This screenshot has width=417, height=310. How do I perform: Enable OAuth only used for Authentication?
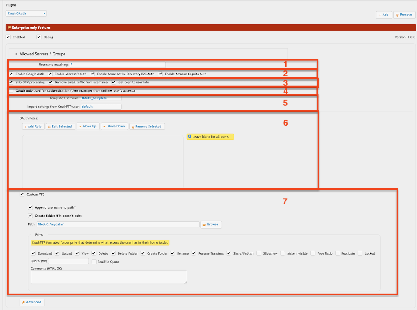[x=11, y=91]
